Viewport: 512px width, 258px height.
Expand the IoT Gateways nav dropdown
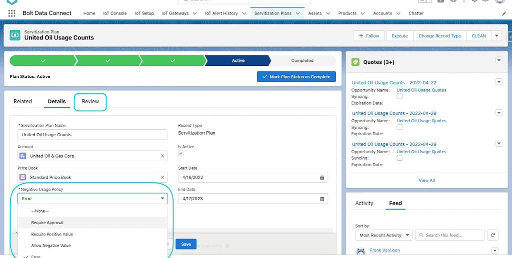click(195, 13)
